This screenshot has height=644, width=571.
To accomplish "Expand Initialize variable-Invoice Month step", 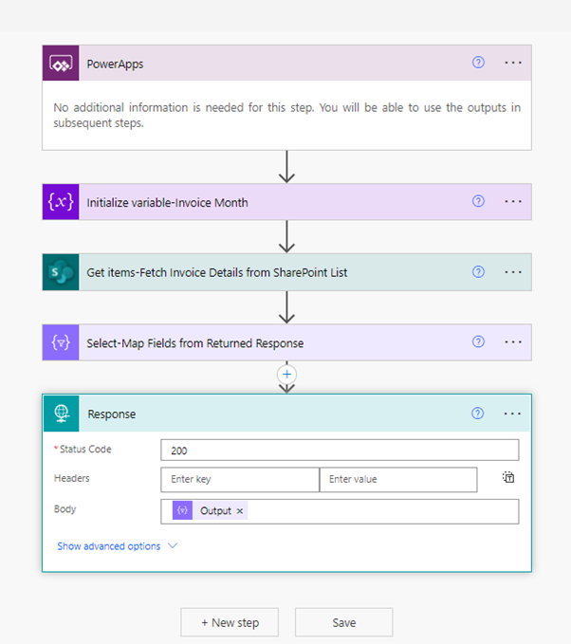I will coord(286,202).
